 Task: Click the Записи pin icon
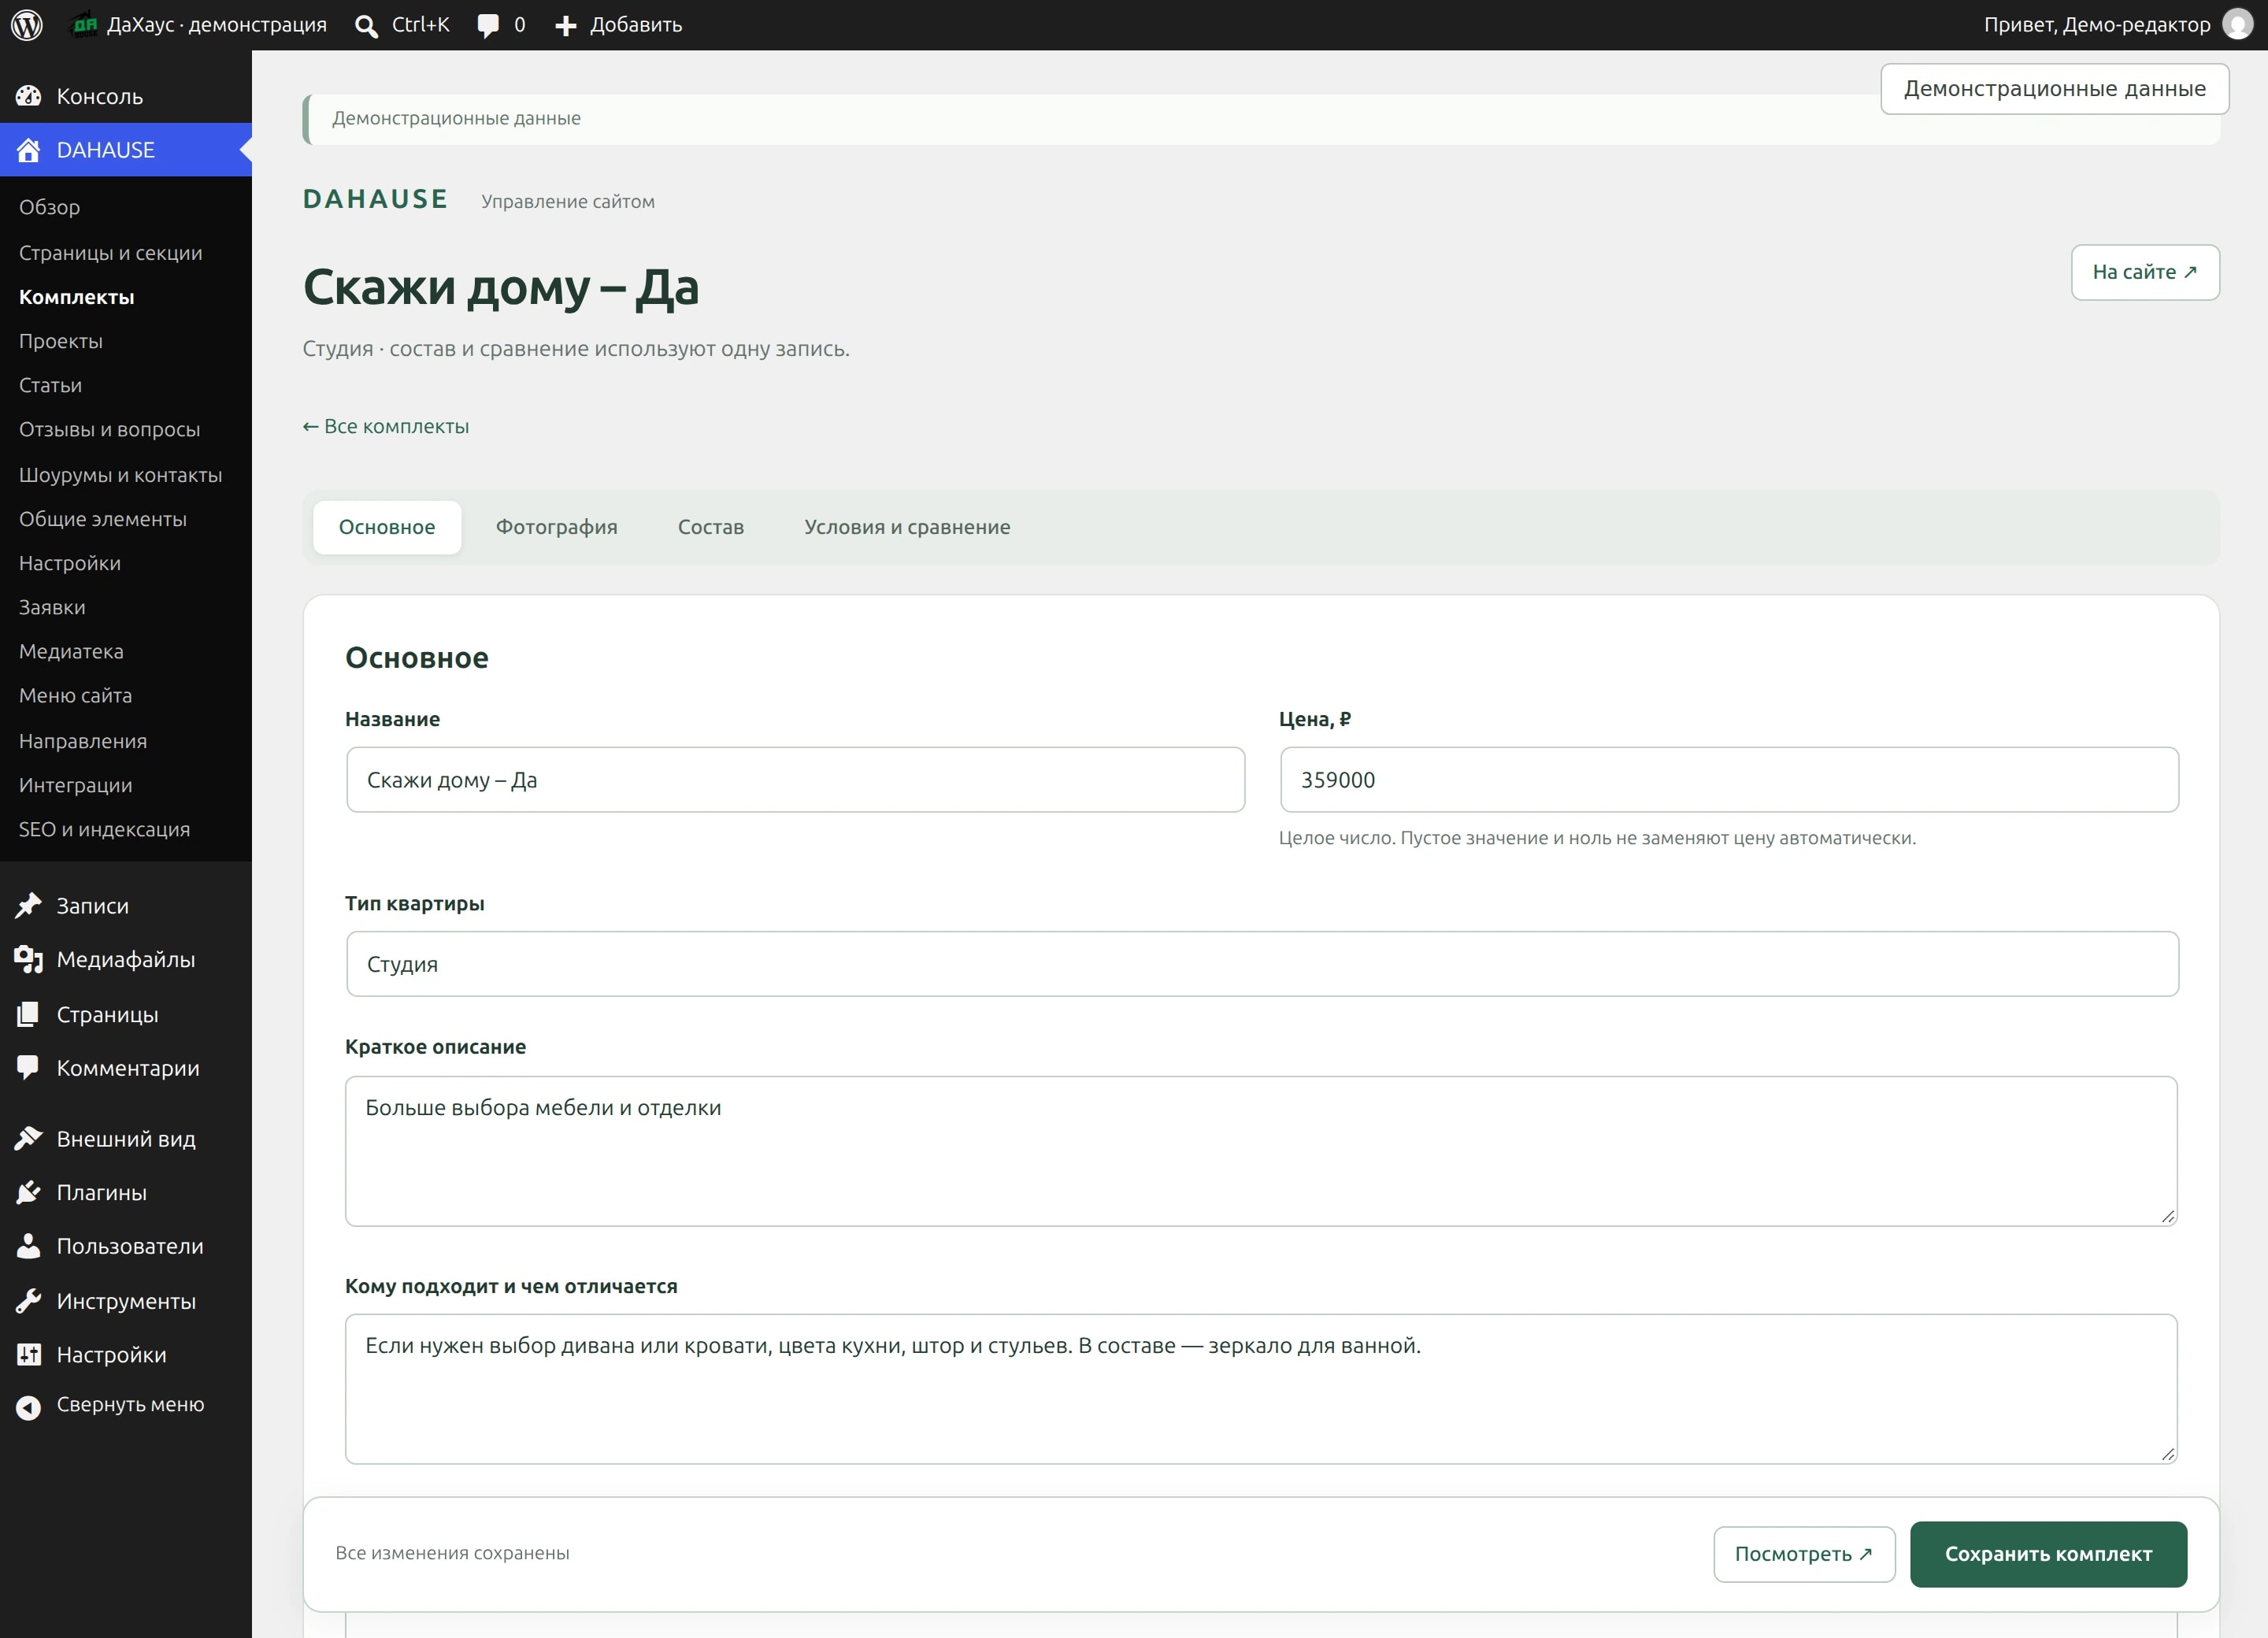coord(28,905)
